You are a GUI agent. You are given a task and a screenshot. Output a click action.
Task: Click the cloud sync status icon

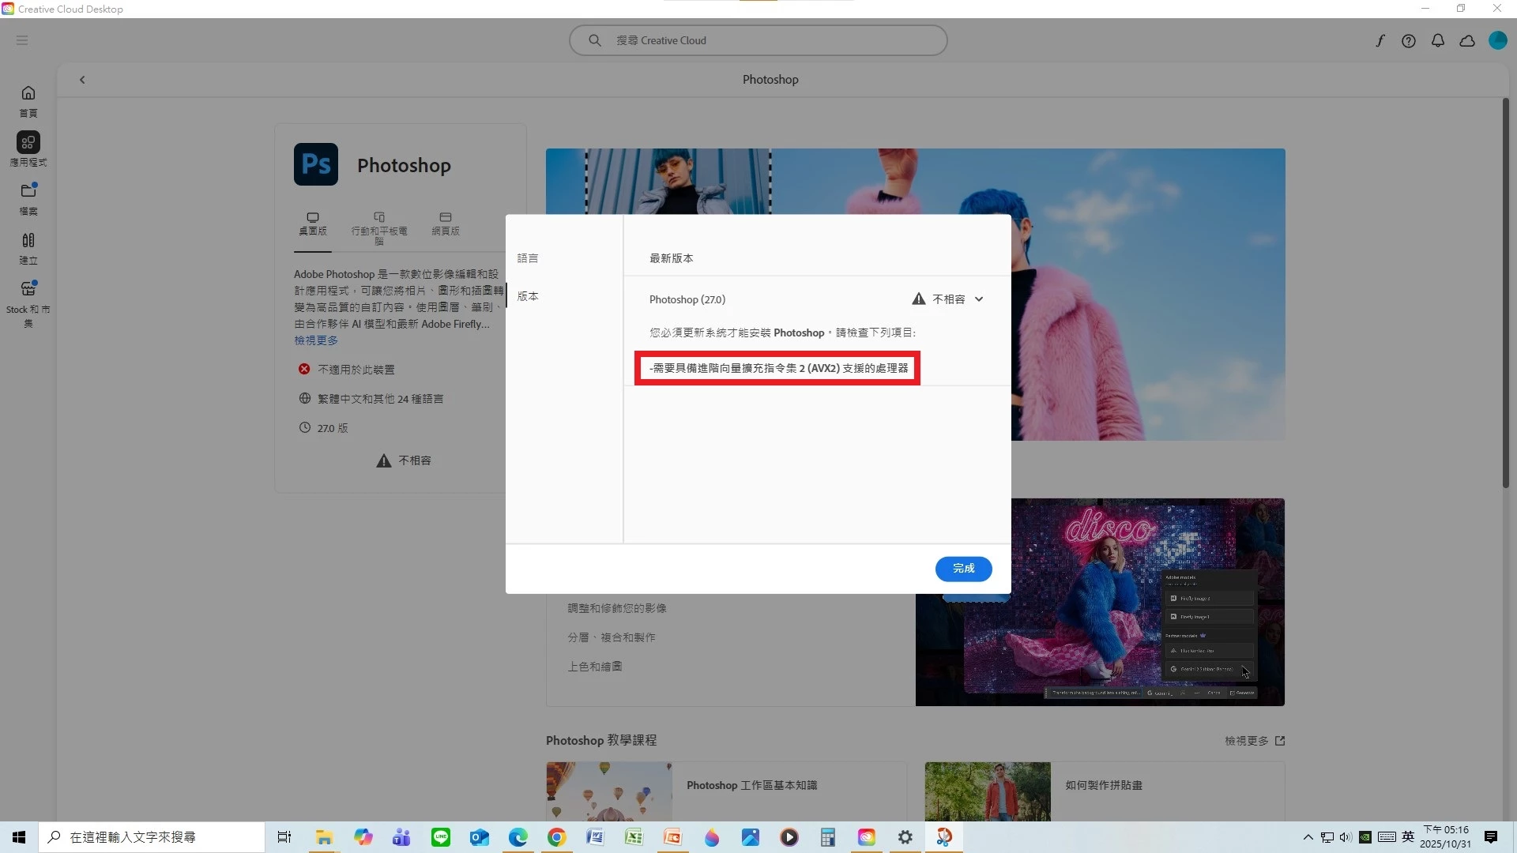pyautogui.click(x=1467, y=41)
